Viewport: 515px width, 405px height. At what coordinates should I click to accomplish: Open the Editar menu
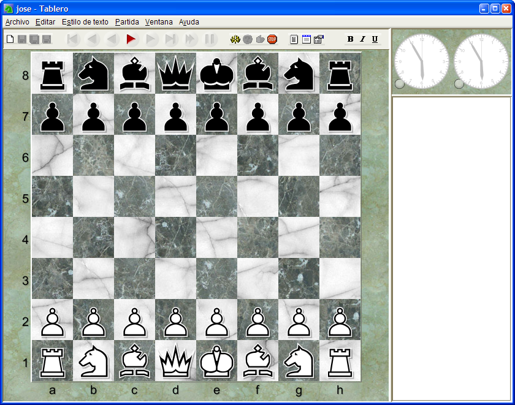click(x=45, y=22)
